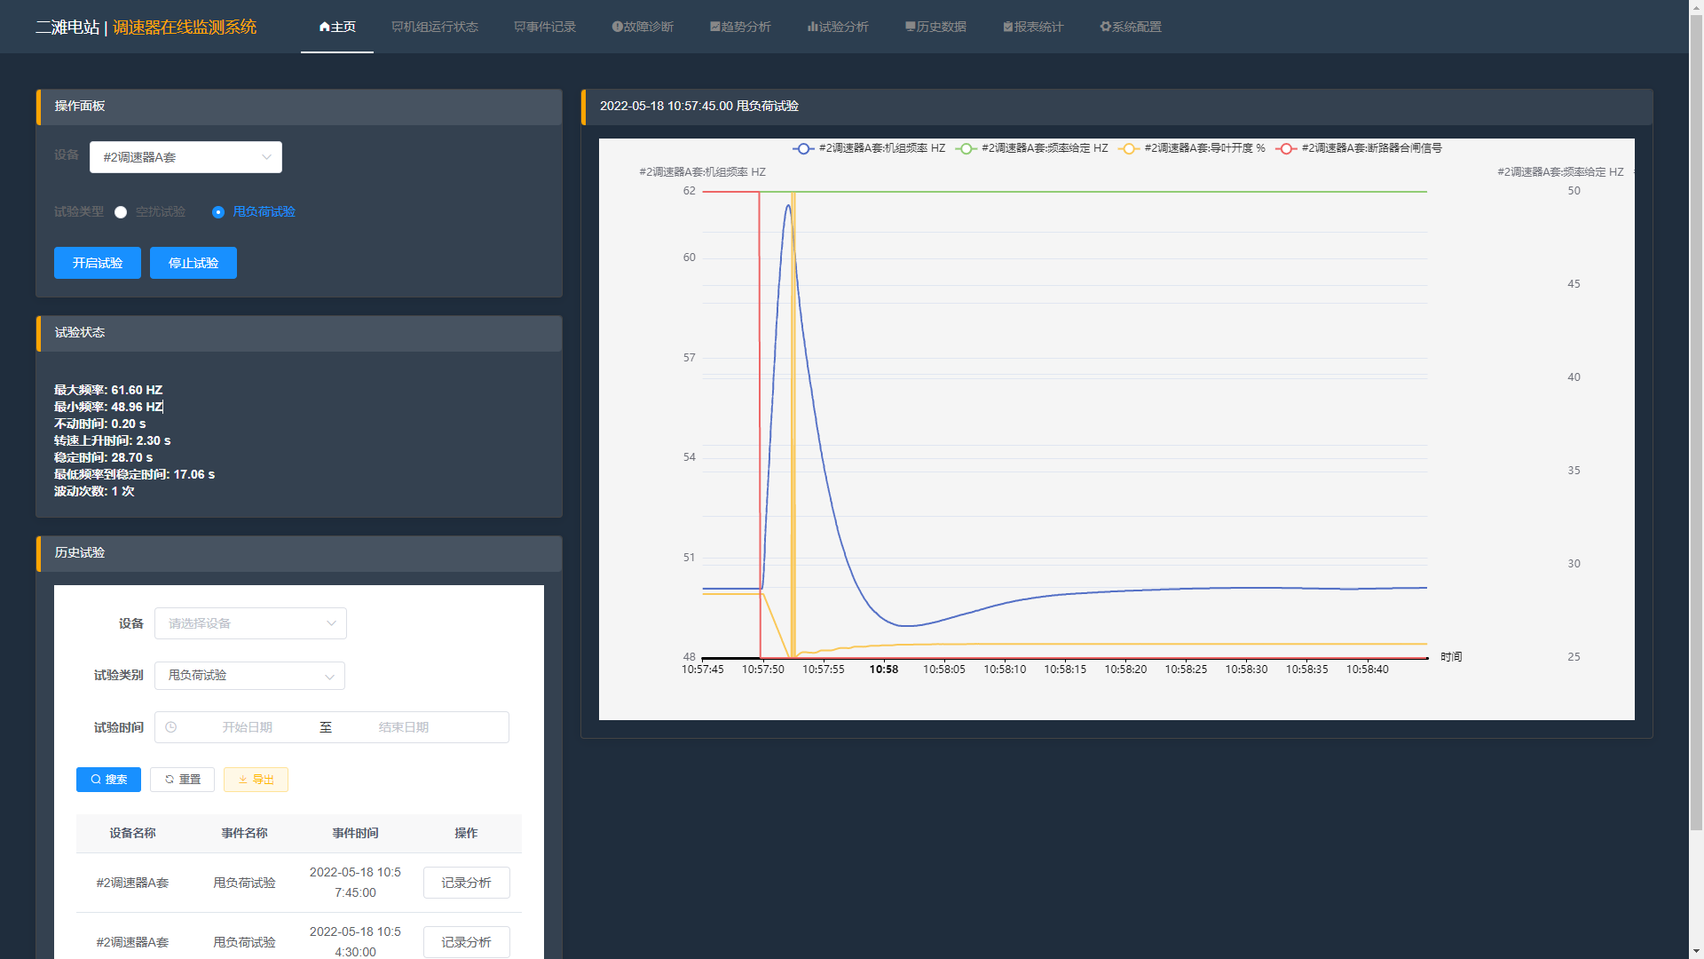This screenshot has width=1704, height=959.
Task: Expand the 请选择设备 dropdown in history panel
Action: [250, 623]
